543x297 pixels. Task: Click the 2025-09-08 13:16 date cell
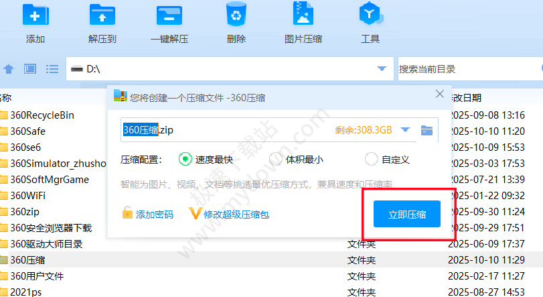tap(487, 115)
